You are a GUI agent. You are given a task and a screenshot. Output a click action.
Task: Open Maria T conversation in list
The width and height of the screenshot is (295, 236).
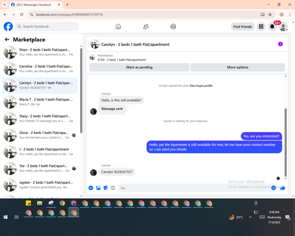[x=40, y=102]
